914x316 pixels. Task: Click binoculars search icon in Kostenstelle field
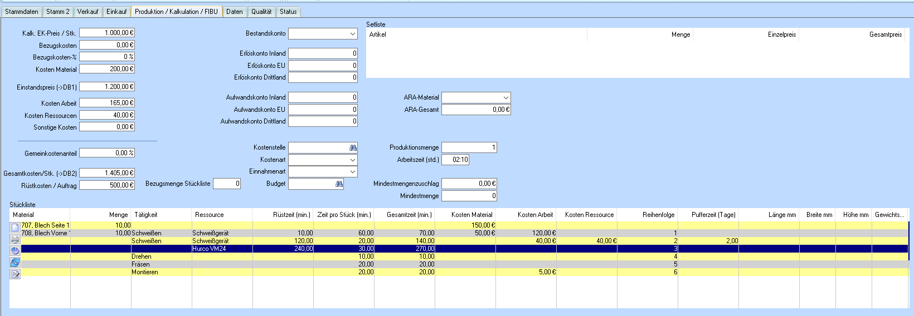point(353,148)
